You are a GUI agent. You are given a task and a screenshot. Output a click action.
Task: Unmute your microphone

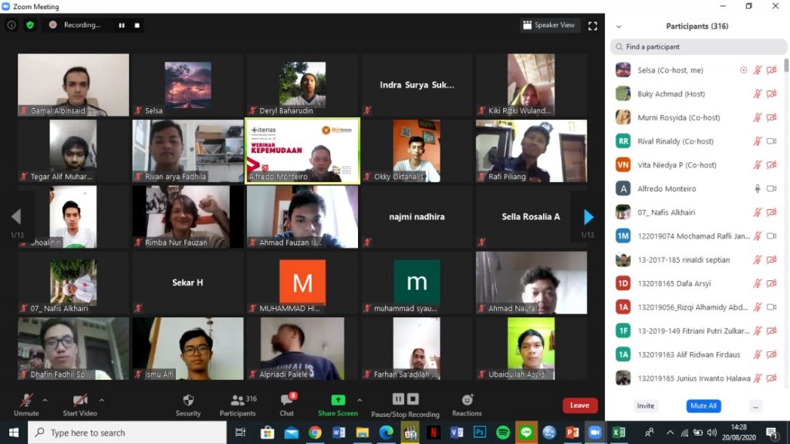click(26, 405)
